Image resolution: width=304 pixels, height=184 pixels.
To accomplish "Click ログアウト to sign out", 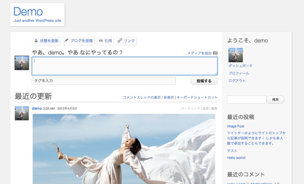I will (237, 81).
